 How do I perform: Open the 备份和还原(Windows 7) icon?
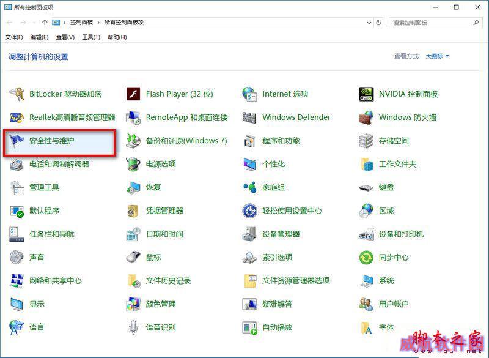pyautogui.click(x=133, y=141)
